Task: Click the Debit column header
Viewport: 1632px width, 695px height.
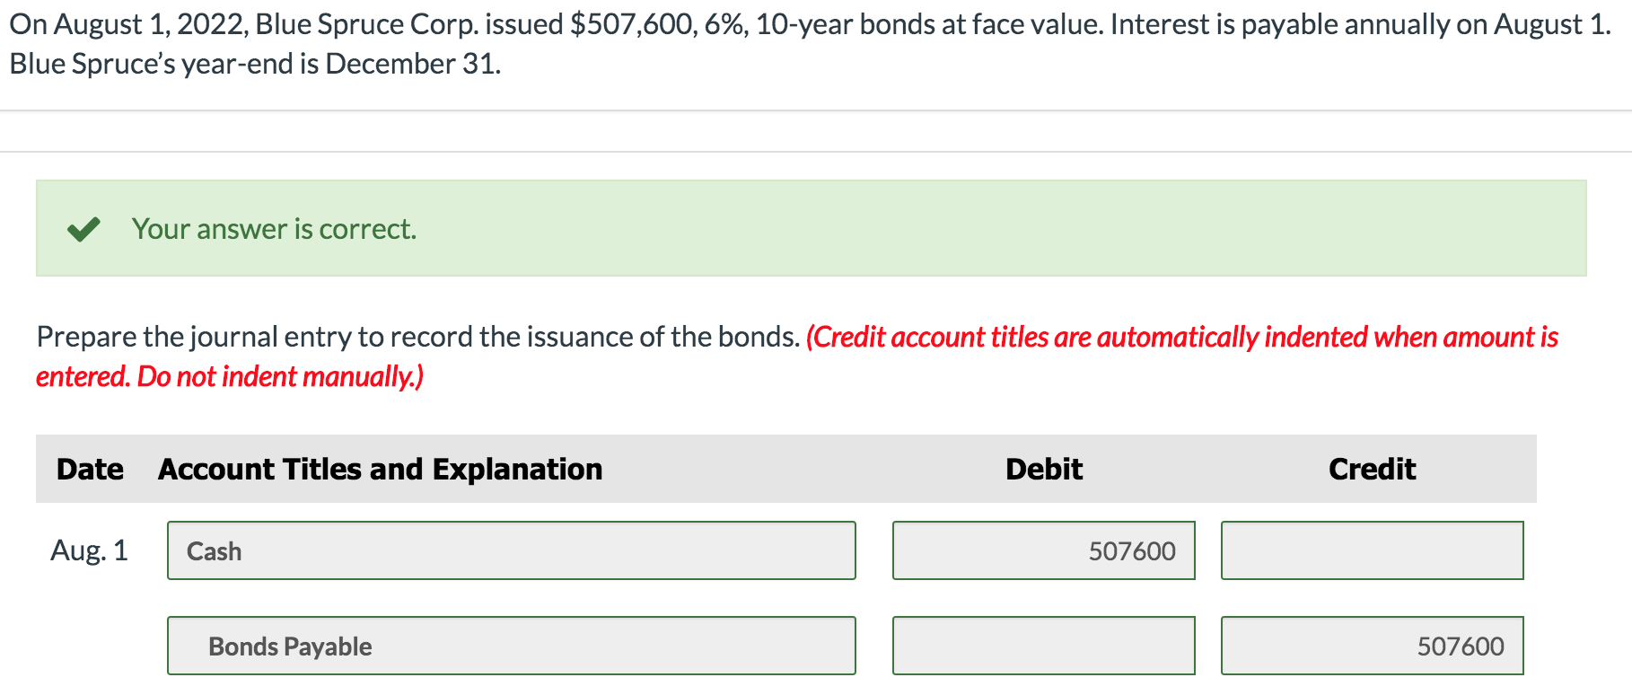Action: (1043, 468)
